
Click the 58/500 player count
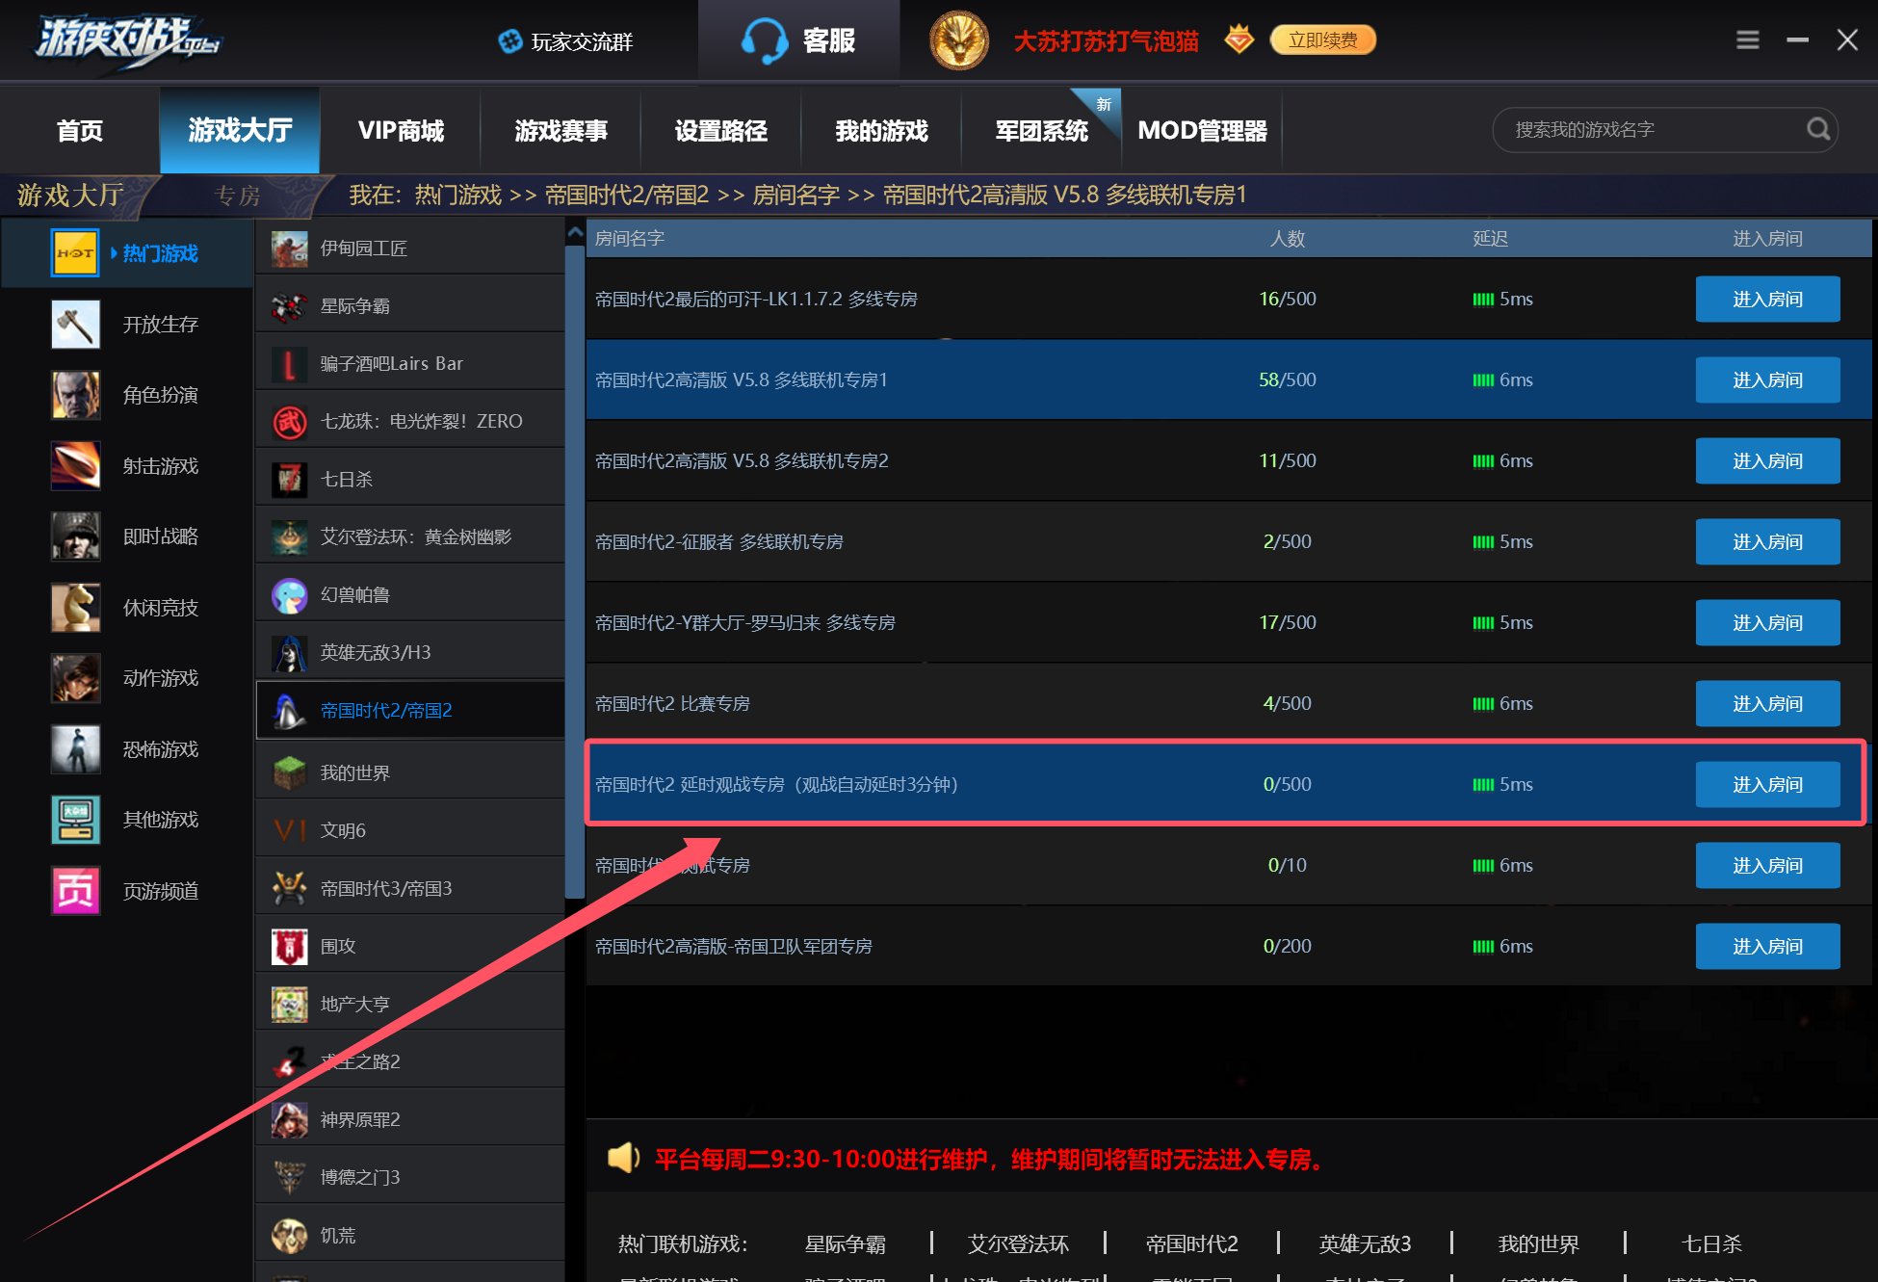[x=1287, y=379]
